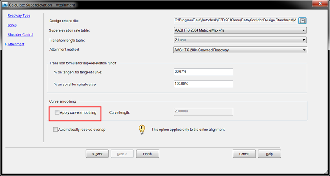
Task: Click the disabled Next button
Action: coord(122,154)
